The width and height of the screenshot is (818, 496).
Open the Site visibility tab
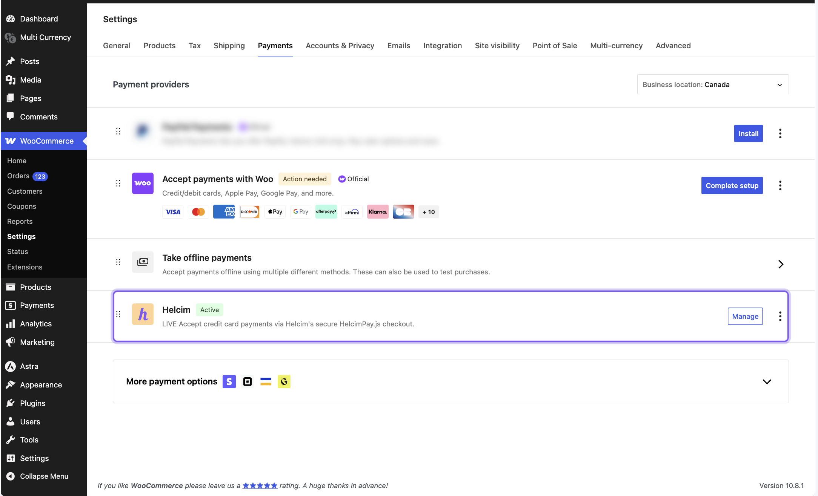coord(497,46)
